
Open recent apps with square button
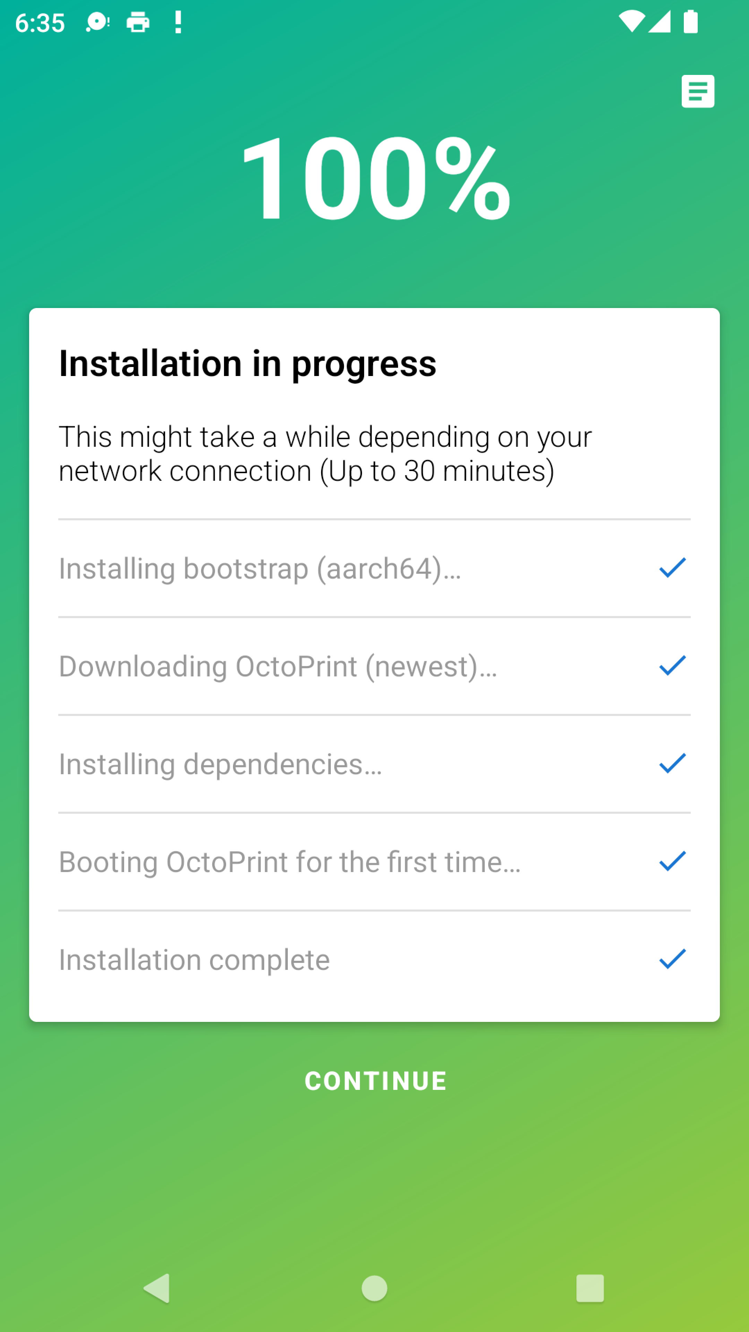(x=590, y=1288)
